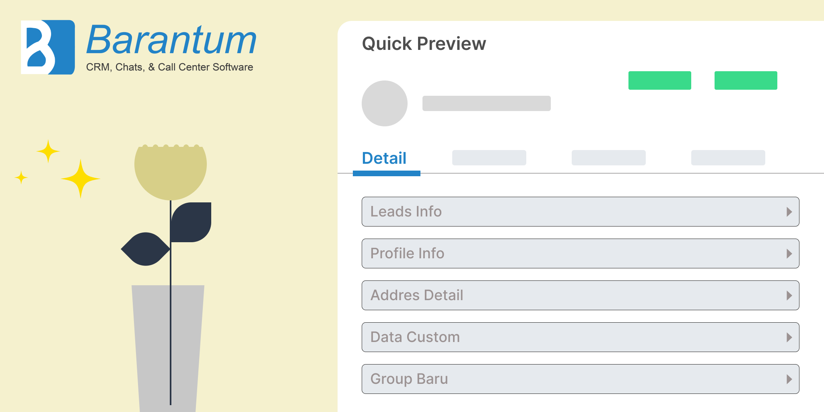Click the large yellow sparkle star

(80, 179)
